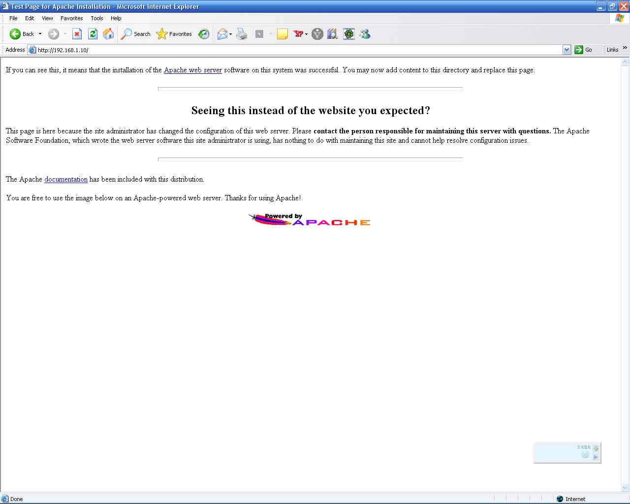Open the Favorites pane with the star button

tap(174, 34)
